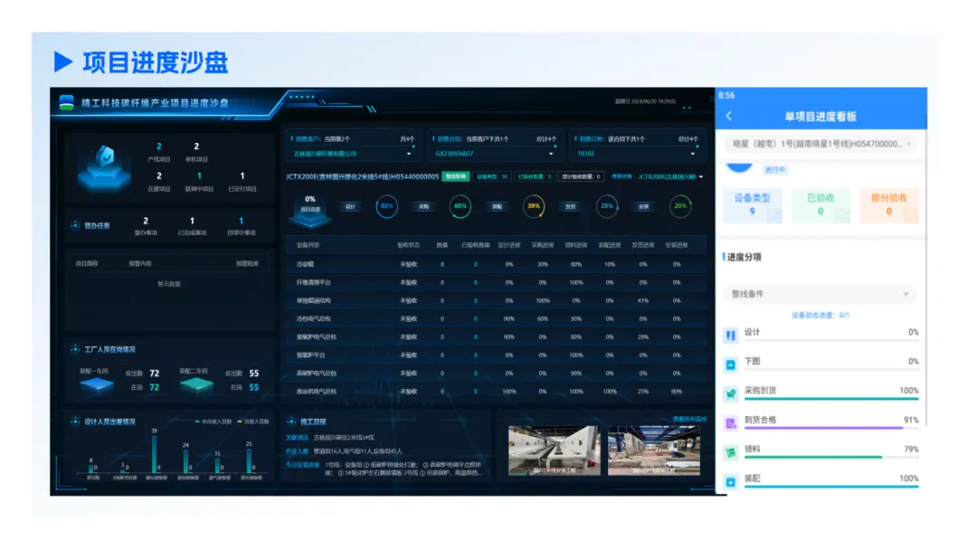Click the 采购到货 cart icon
This screenshot has height=549, width=977.
click(731, 393)
